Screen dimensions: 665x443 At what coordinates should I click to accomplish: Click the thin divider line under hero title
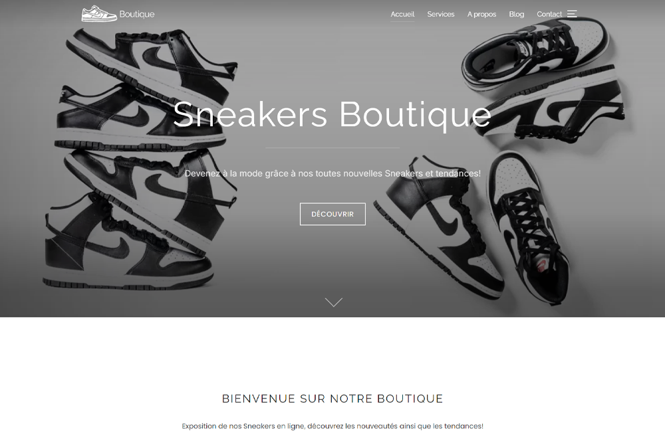(x=332, y=148)
